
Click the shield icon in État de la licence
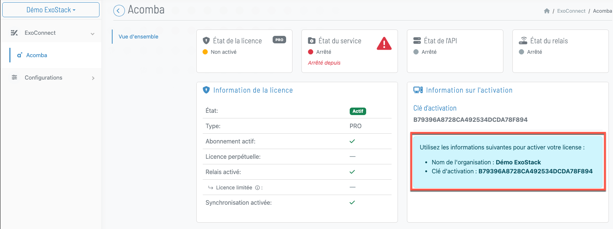pos(206,41)
